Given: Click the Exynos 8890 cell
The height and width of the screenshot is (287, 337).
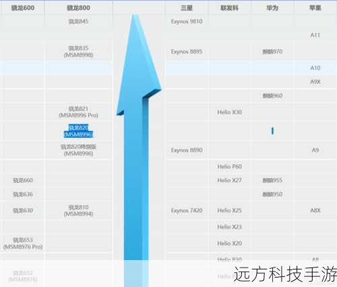Looking at the screenshot, I should point(187,150).
